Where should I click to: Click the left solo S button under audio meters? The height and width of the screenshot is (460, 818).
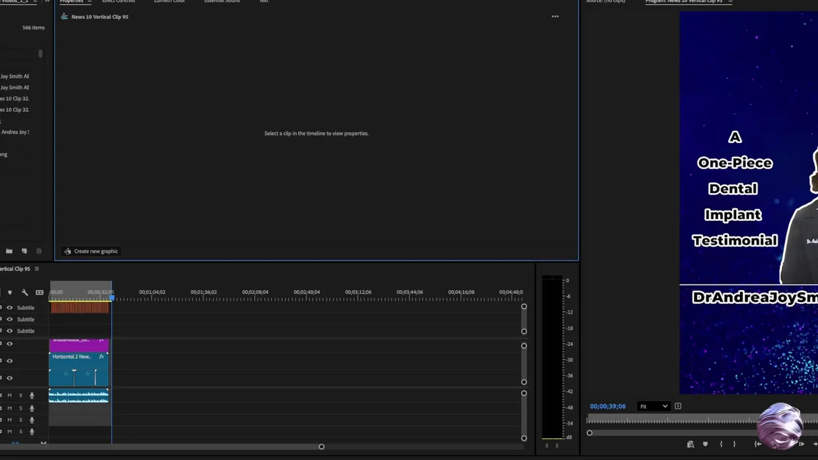pyautogui.click(x=547, y=445)
